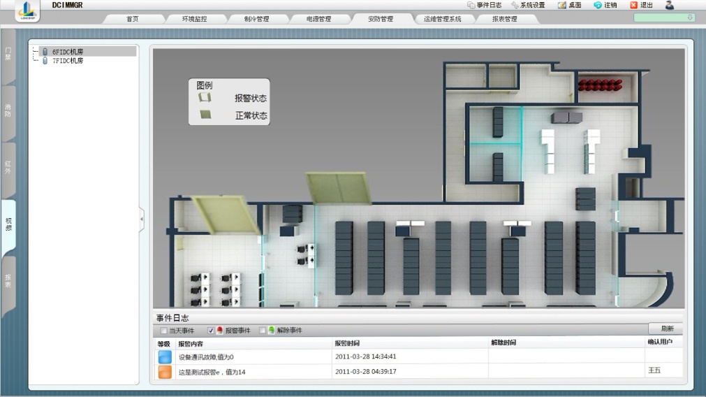Switch to the 环境监控 tab
Screen dimensions: 706x397
[195, 19]
